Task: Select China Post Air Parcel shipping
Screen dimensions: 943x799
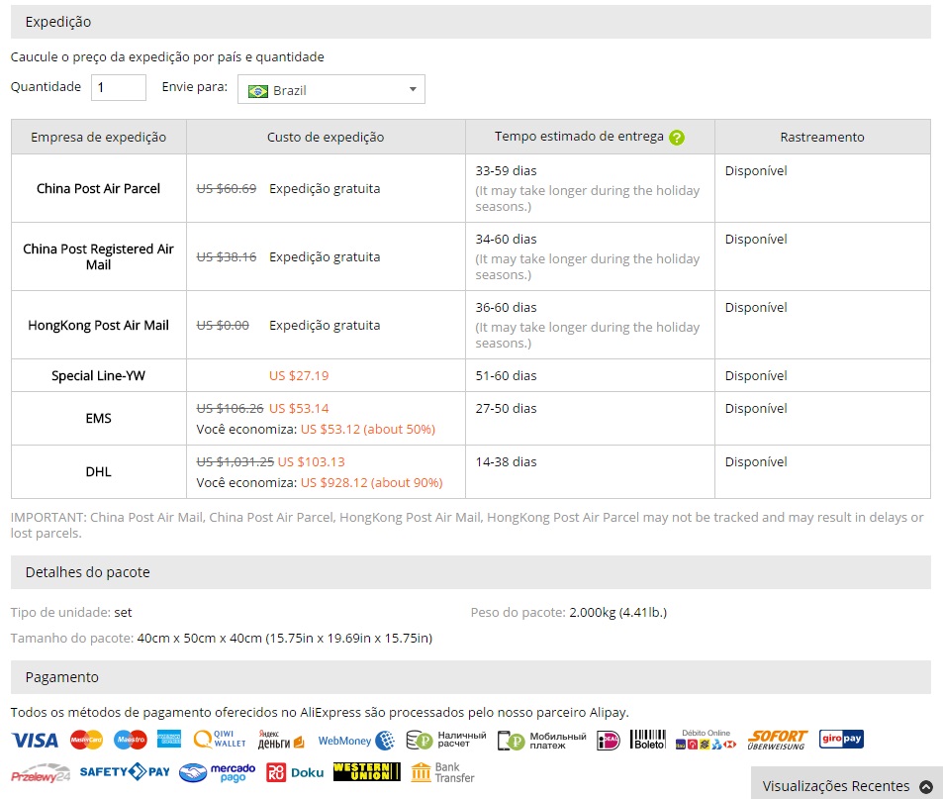Action: click(x=99, y=188)
